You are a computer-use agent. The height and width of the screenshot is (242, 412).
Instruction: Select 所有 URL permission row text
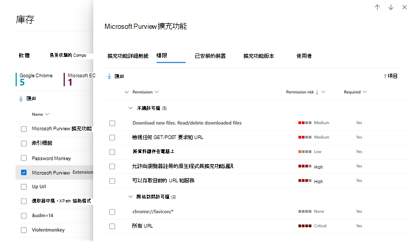(143, 226)
